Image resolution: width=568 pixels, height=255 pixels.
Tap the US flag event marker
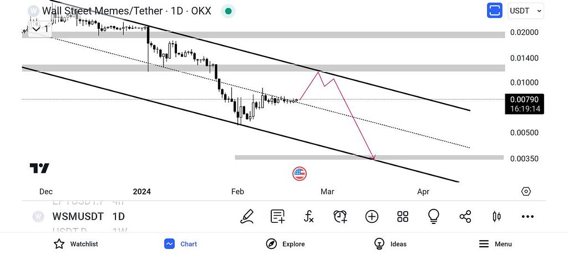tap(300, 174)
